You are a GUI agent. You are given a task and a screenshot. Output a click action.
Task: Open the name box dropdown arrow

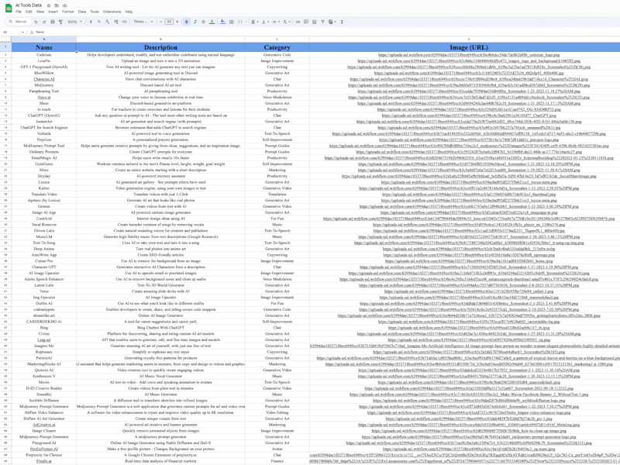coord(22,32)
